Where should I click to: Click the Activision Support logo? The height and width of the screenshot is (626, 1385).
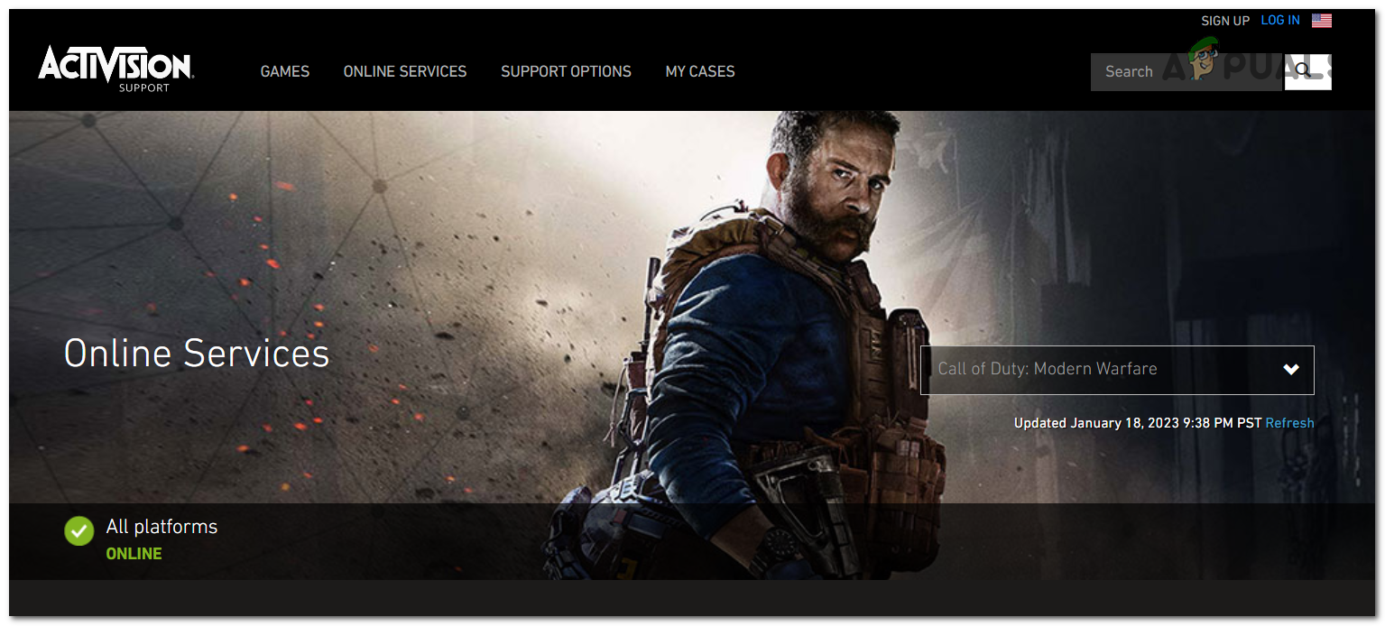[x=115, y=70]
